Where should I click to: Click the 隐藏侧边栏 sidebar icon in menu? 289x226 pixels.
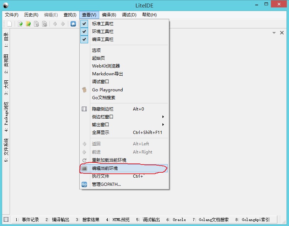[84, 109]
